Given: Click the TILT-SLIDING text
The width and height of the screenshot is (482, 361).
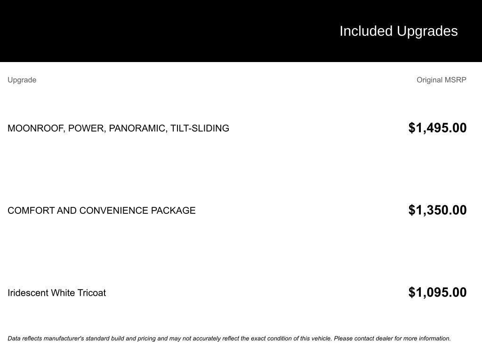Looking at the screenshot, I should click(x=200, y=128).
